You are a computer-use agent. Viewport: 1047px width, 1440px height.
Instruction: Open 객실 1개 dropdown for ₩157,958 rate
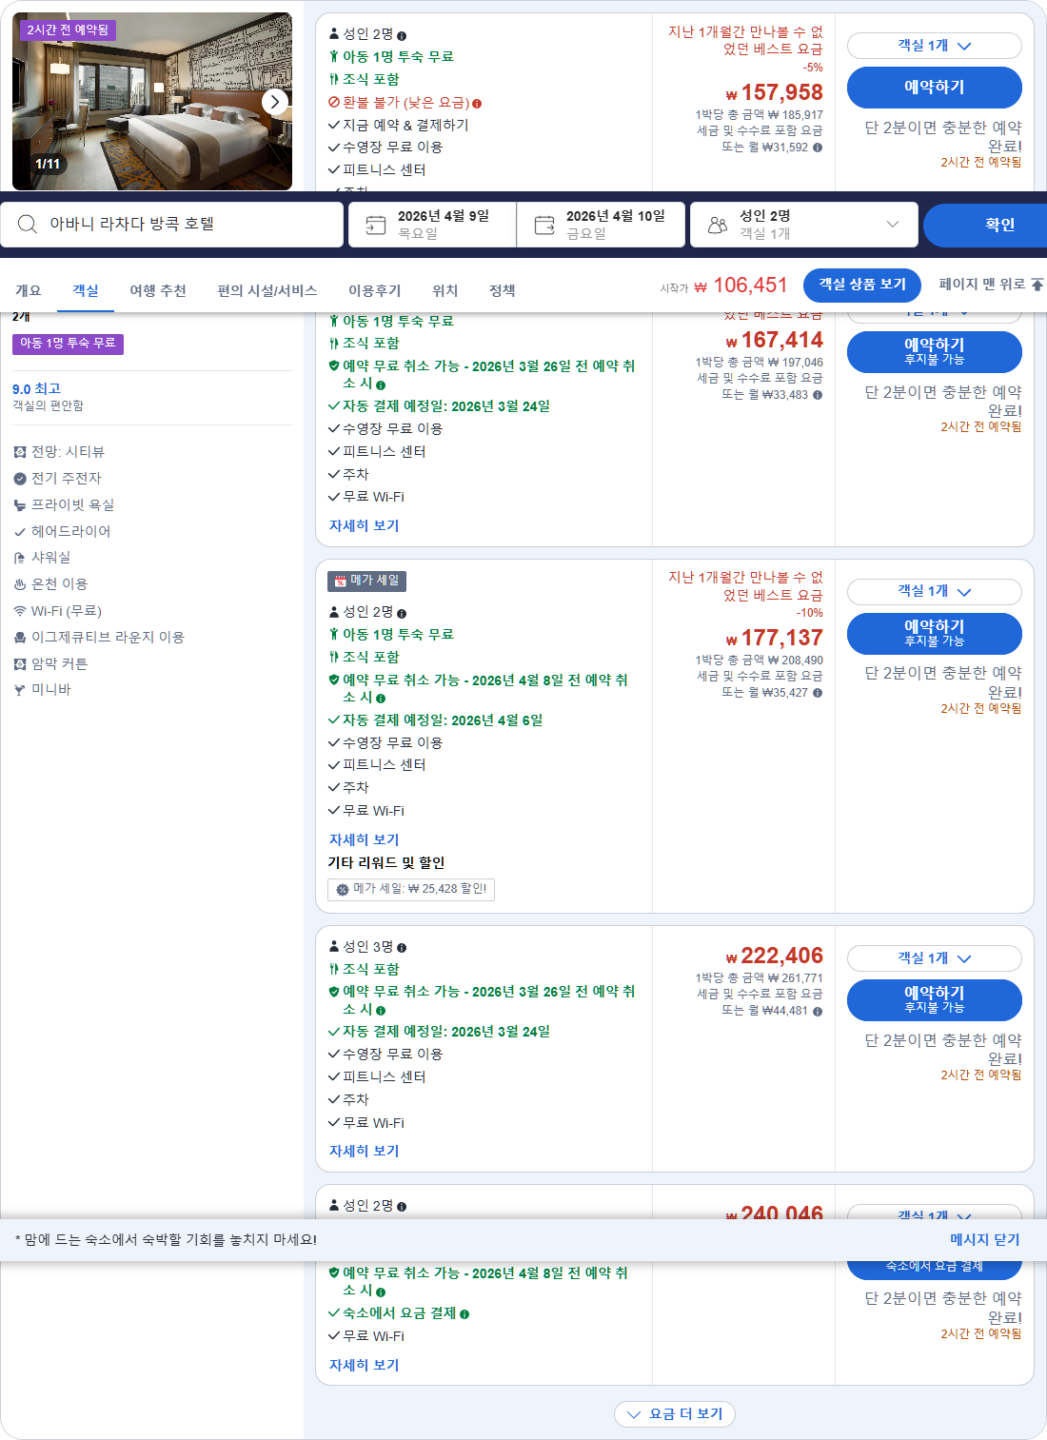tap(935, 46)
